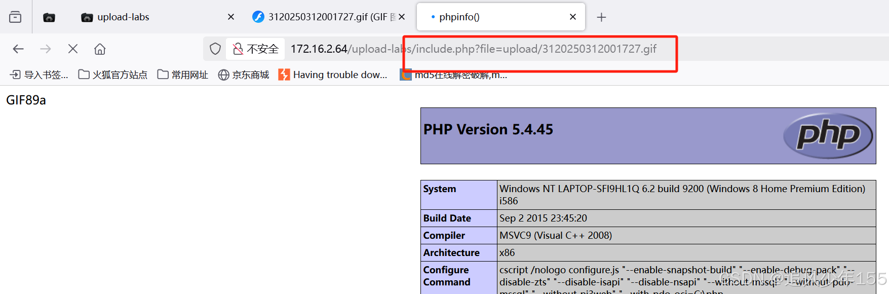Open 常用网址 bookmark folder
Screen dimensions: 889x294
click(x=182, y=75)
